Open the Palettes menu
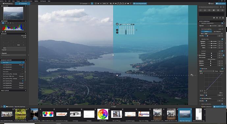This screenshot has width=227, height=124. click(x=36, y=1)
